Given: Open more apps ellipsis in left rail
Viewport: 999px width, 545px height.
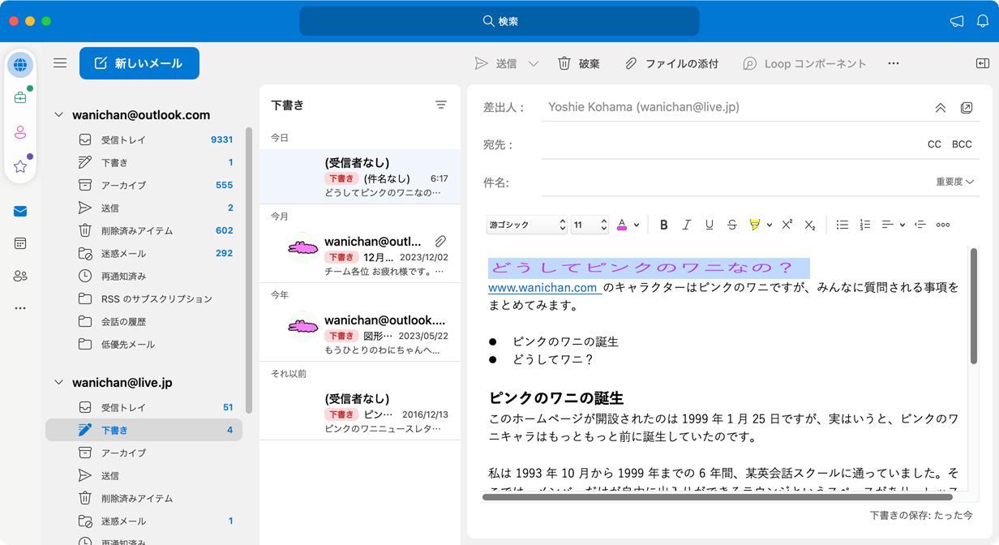Looking at the screenshot, I should coord(20,308).
